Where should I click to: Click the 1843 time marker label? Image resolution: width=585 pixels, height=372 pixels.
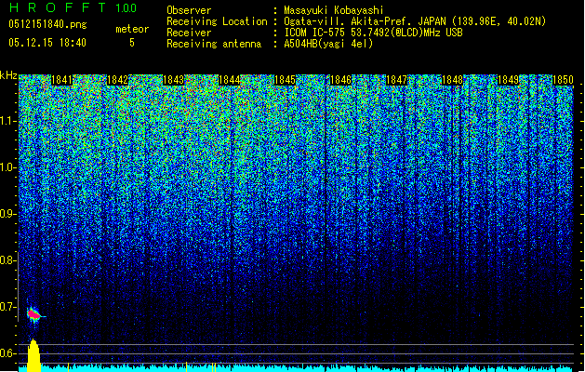click(174, 80)
